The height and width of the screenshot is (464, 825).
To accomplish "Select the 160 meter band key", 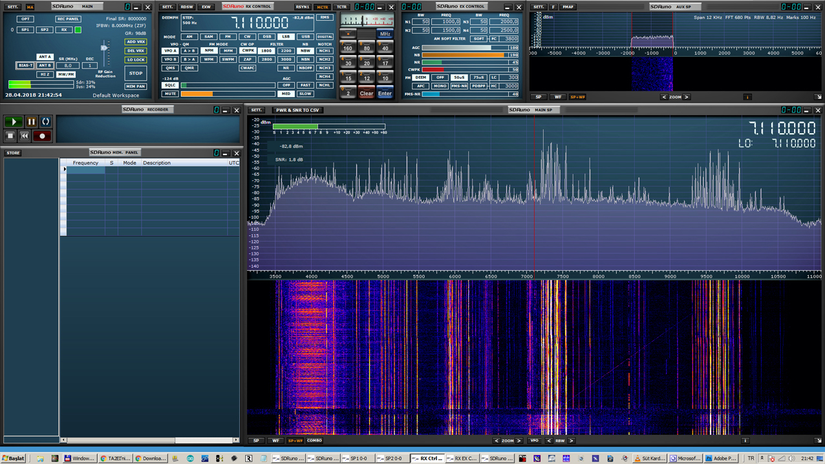I will point(348,47).
